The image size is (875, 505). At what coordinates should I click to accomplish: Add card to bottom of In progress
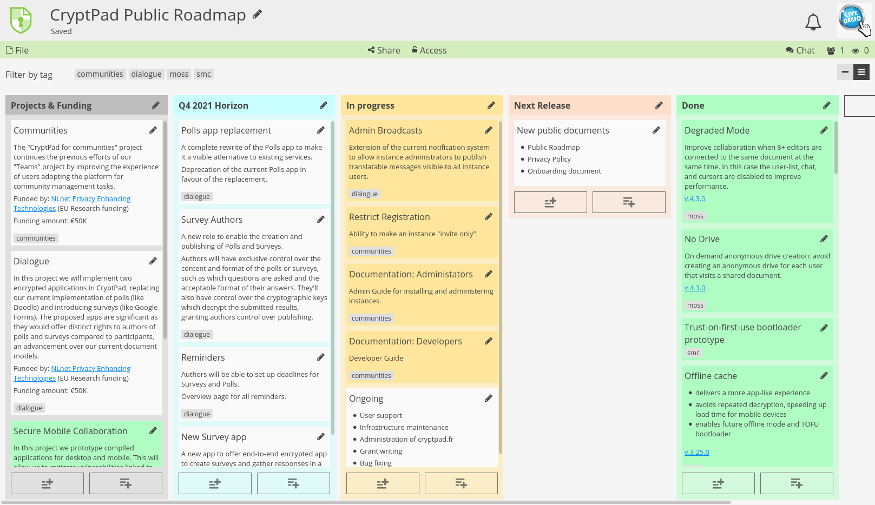click(461, 483)
